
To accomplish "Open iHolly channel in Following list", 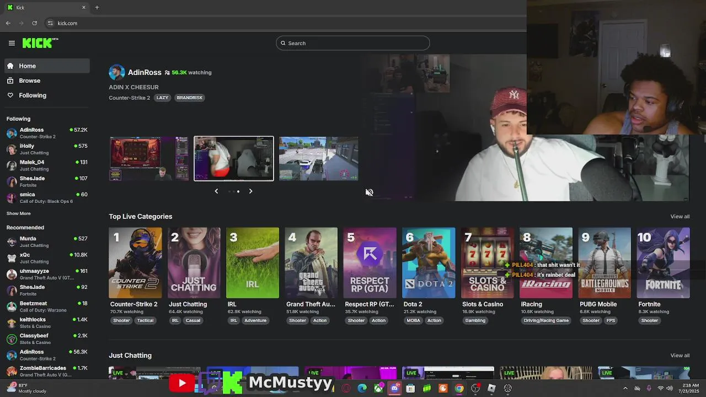I will (47, 149).
